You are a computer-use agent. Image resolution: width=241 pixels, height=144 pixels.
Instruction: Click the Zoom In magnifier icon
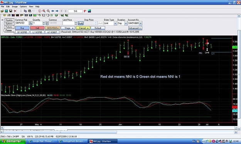44,11
